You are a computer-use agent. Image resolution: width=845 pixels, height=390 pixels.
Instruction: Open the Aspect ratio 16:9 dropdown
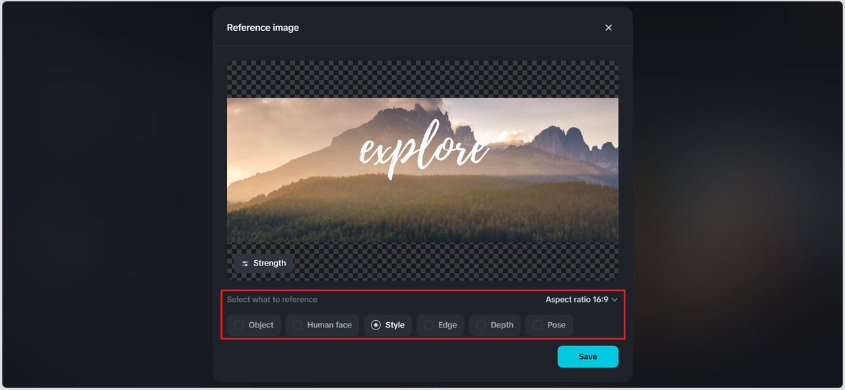tap(582, 300)
